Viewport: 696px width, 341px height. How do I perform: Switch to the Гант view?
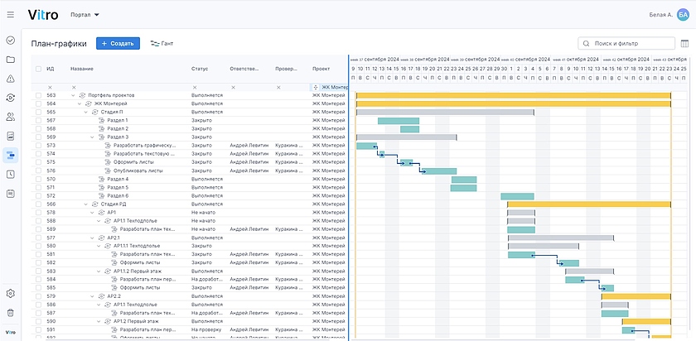coord(162,43)
